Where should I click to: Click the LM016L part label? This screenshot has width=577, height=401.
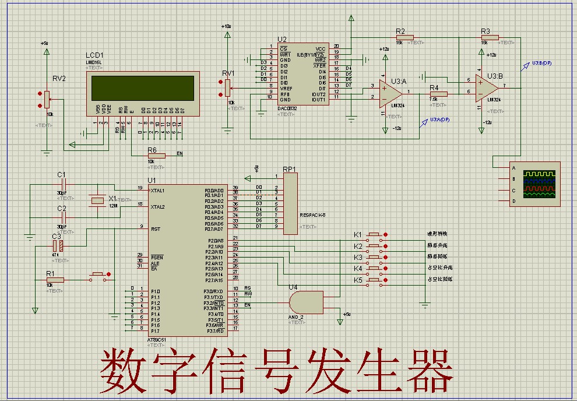pyautogui.click(x=94, y=62)
